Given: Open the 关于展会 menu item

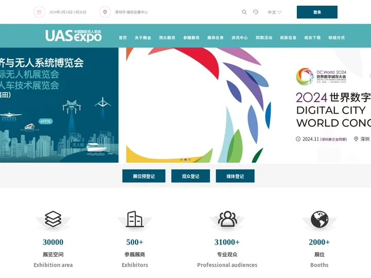Looking at the screenshot, I should tap(143, 38).
